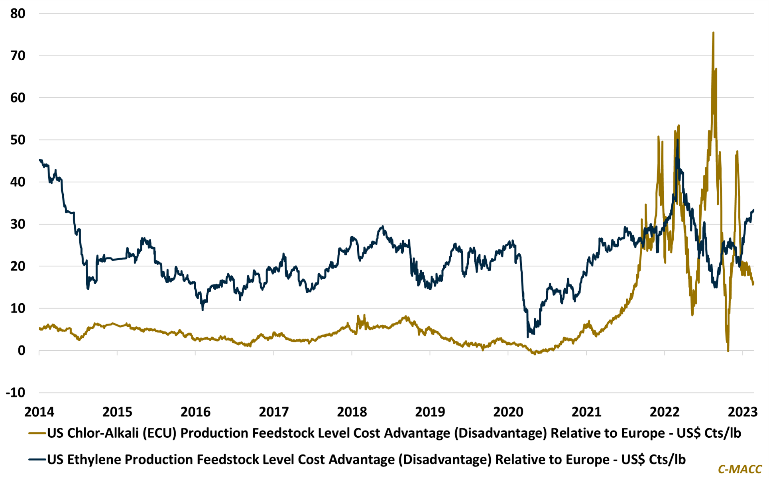Click the US Ethylene Production legend label
Viewport: 769px width, 478px height.
coord(366,459)
